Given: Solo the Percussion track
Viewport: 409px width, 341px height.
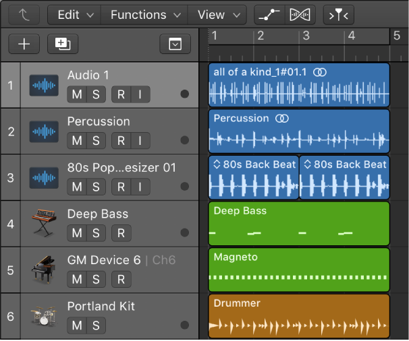Looking at the screenshot, I should click(x=96, y=140).
